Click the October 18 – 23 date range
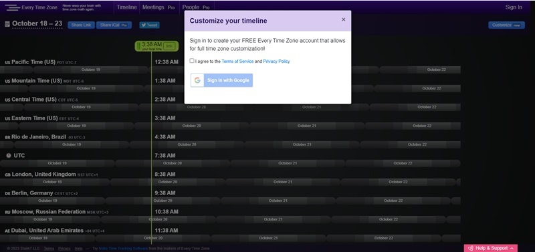The height and width of the screenshot is (252, 535). pyautogui.click(x=37, y=23)
